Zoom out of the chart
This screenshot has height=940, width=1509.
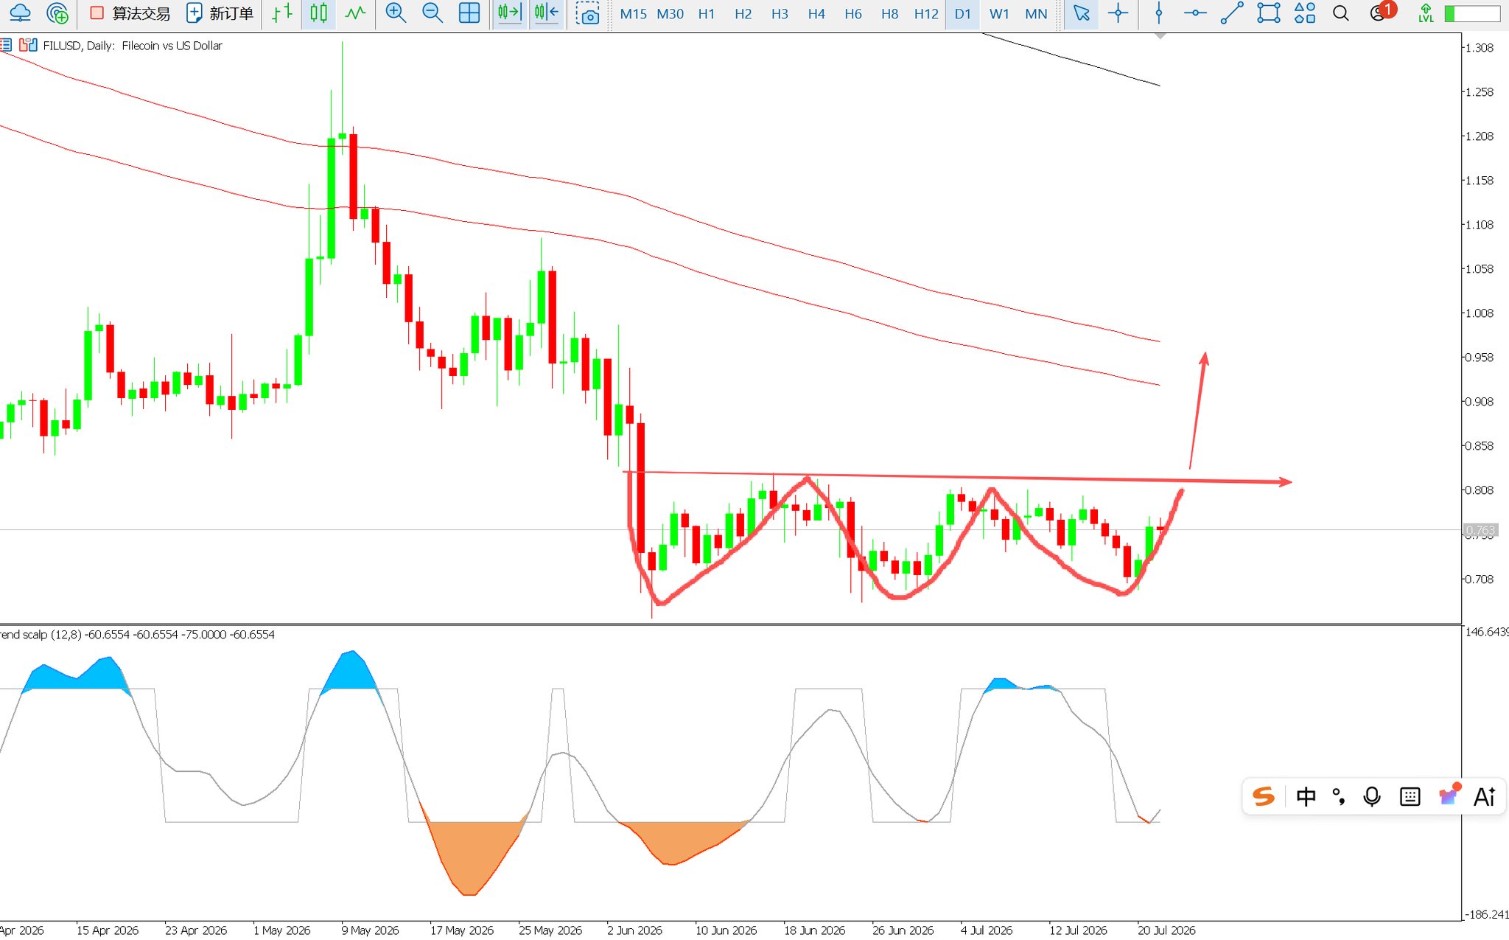pyautogui.click(x=433, y=13)
